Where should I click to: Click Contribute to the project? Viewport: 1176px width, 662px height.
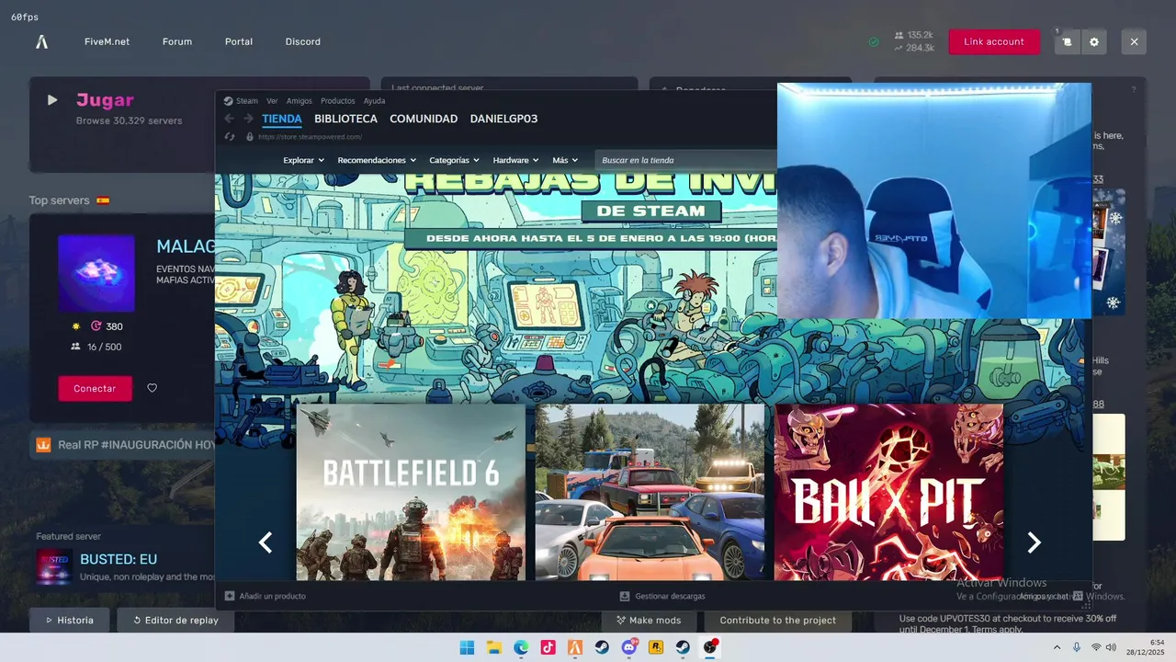[x=778, y=620]
